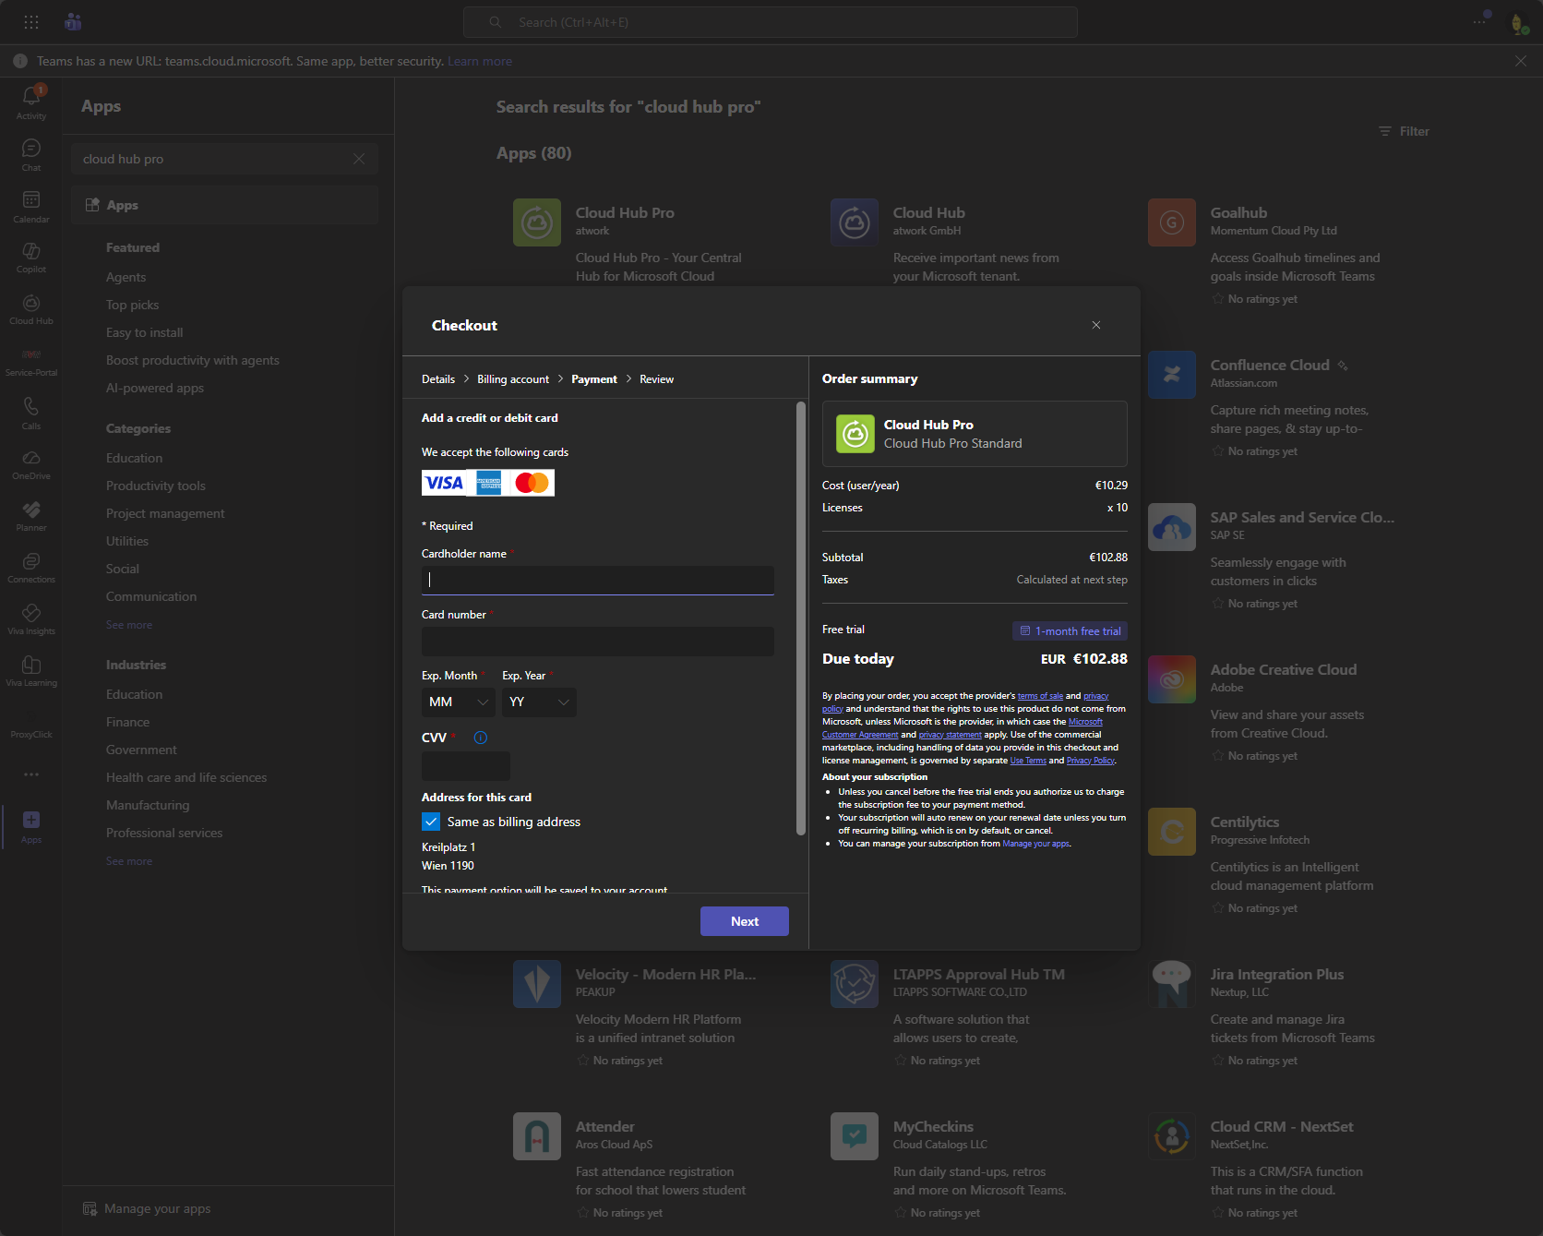Image resolution: width=1543 pixels, height=1236 pixels.
Task: Show CVV info tooltip icon
Action: (480, 738)
